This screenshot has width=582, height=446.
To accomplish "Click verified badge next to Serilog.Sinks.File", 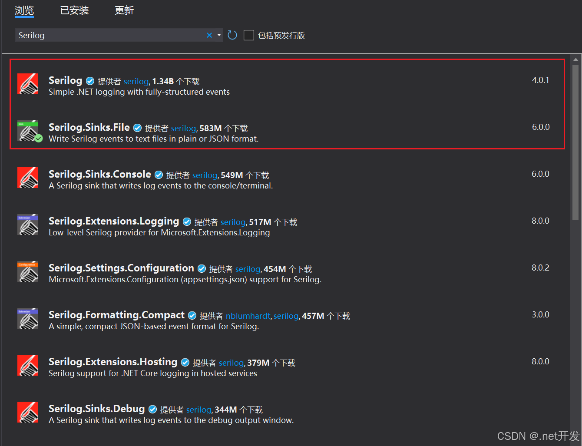I will point(137,128).
